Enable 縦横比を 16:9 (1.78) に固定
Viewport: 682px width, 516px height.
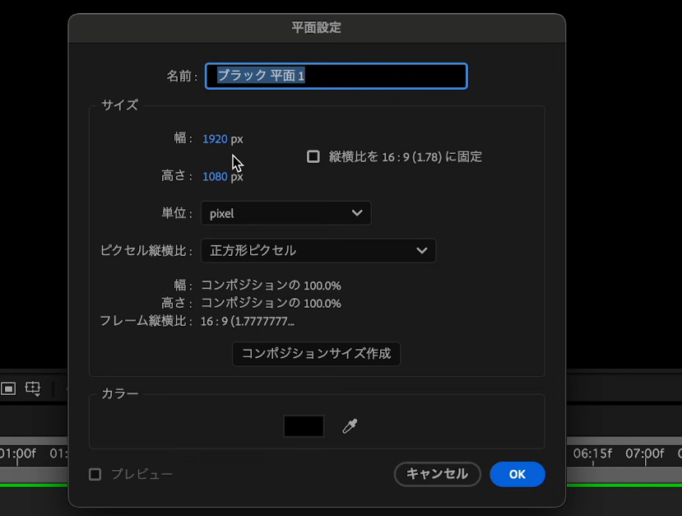[313, 156]
